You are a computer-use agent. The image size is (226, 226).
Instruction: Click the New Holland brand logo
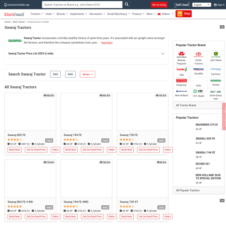(182, 91)
